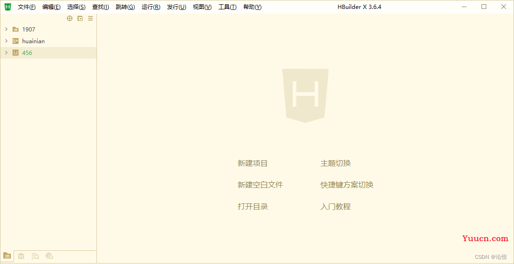Locate current file in project tree icon
This screenshot has height=264, width=514.
click(x=70, y=18)
